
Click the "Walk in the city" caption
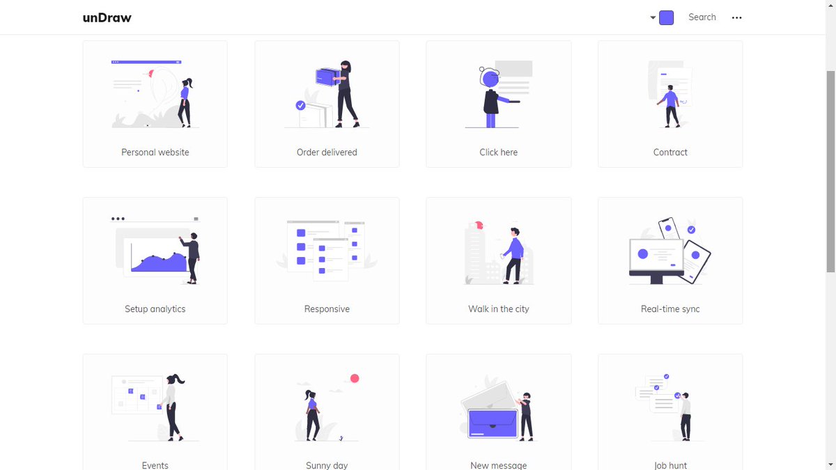(x=499, y=309)
